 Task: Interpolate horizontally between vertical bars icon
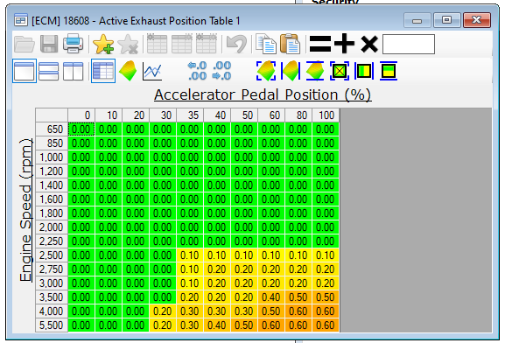291,71
